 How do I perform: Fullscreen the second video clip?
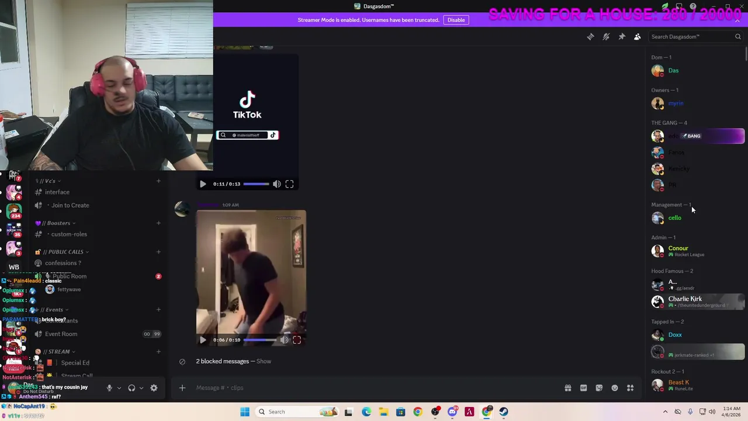coord(297,340)
